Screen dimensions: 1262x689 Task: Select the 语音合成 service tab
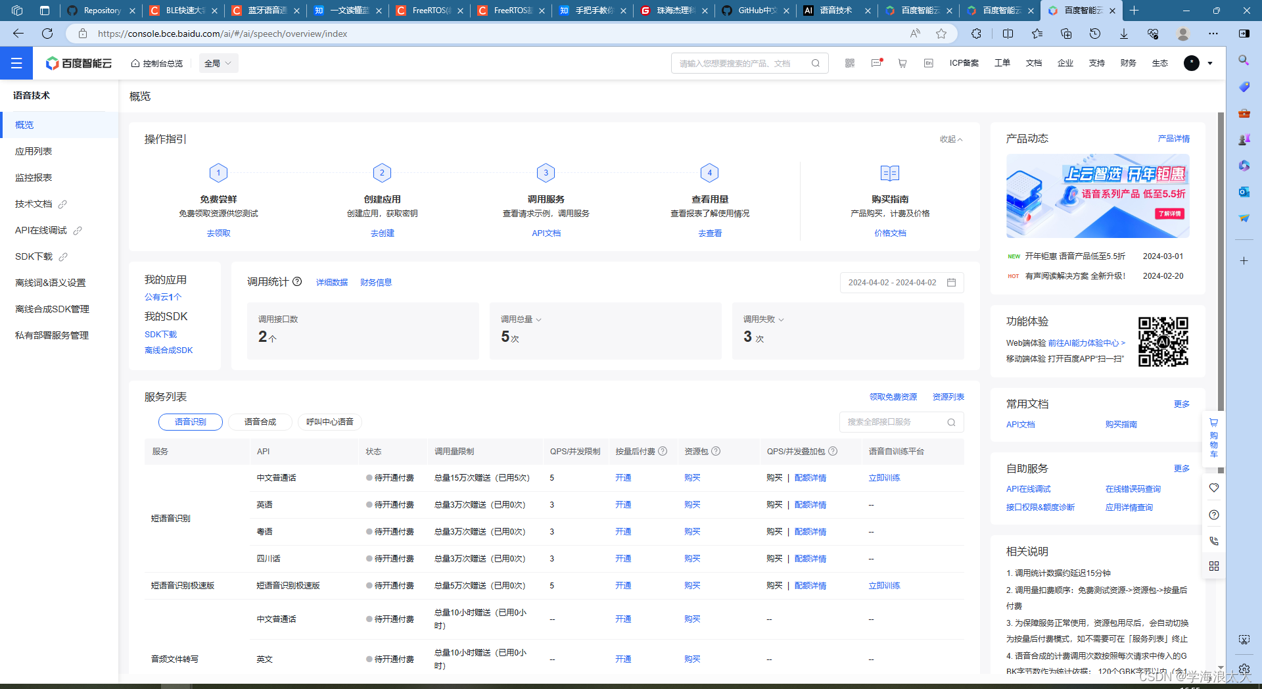260,421
